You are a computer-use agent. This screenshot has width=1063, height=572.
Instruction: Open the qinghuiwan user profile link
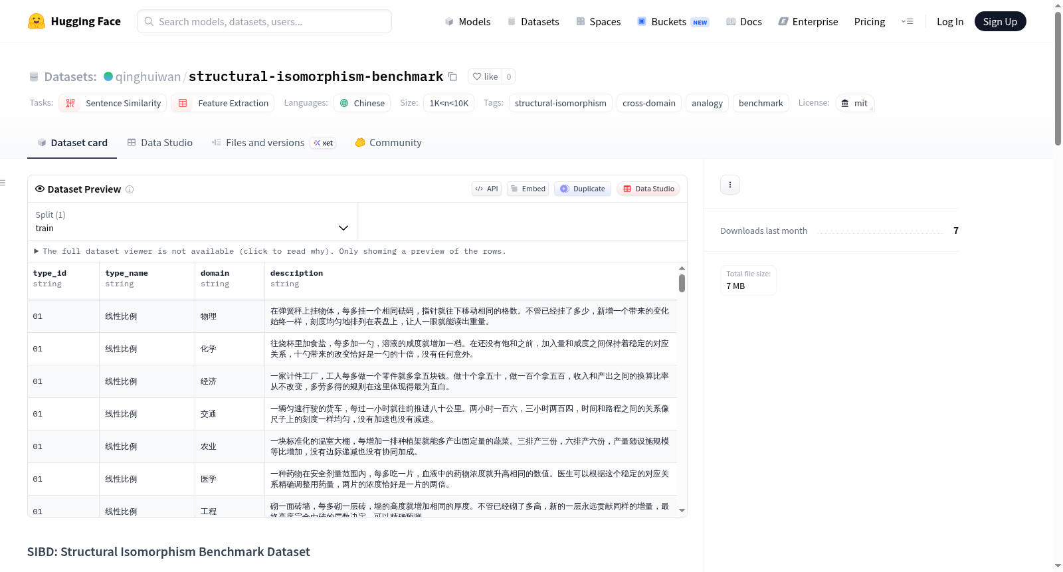pos(147,76)
